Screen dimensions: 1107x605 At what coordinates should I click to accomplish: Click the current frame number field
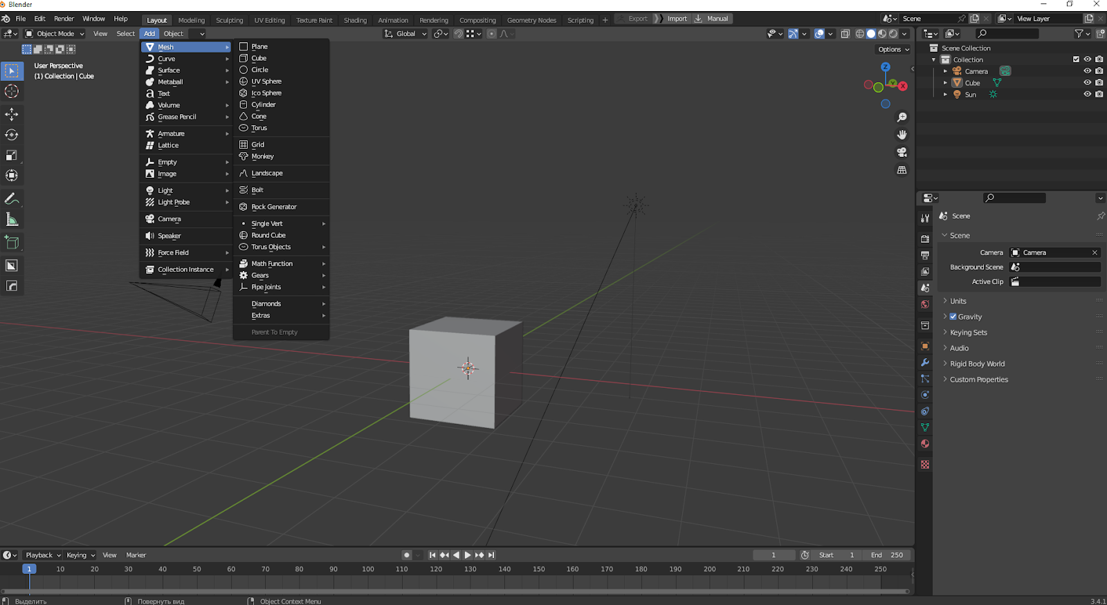coord(774,555)
